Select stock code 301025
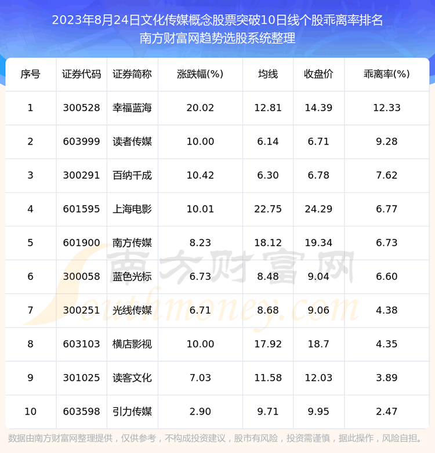This screenshot has width=435, height=453. pos(81,378)
